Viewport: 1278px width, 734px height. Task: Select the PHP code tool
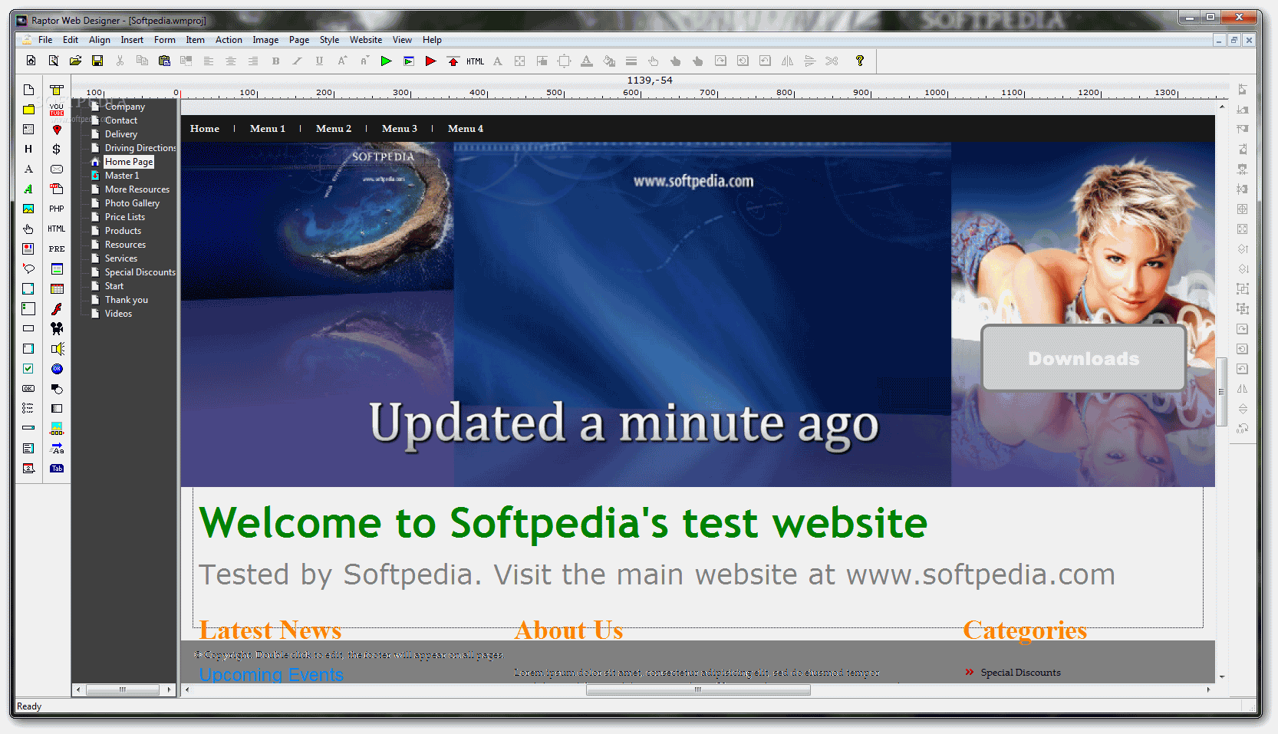[57, 209]
